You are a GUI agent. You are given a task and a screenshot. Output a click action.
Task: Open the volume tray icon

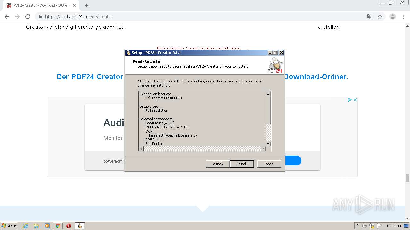pyautogui.click(x=364, y=226)
